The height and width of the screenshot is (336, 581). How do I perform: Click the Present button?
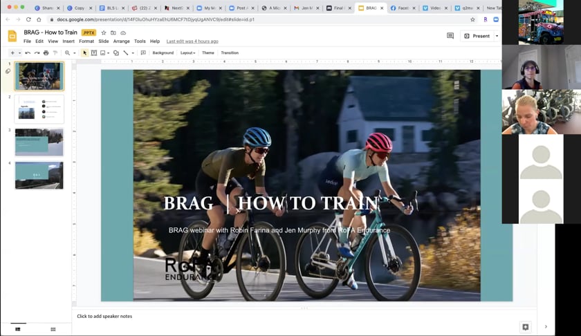(477, 36)
